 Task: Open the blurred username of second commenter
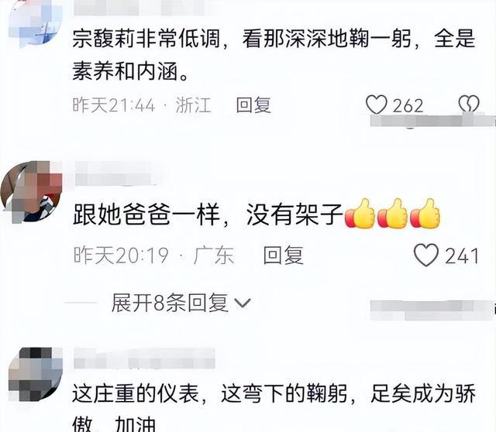[x=116, y=173]
